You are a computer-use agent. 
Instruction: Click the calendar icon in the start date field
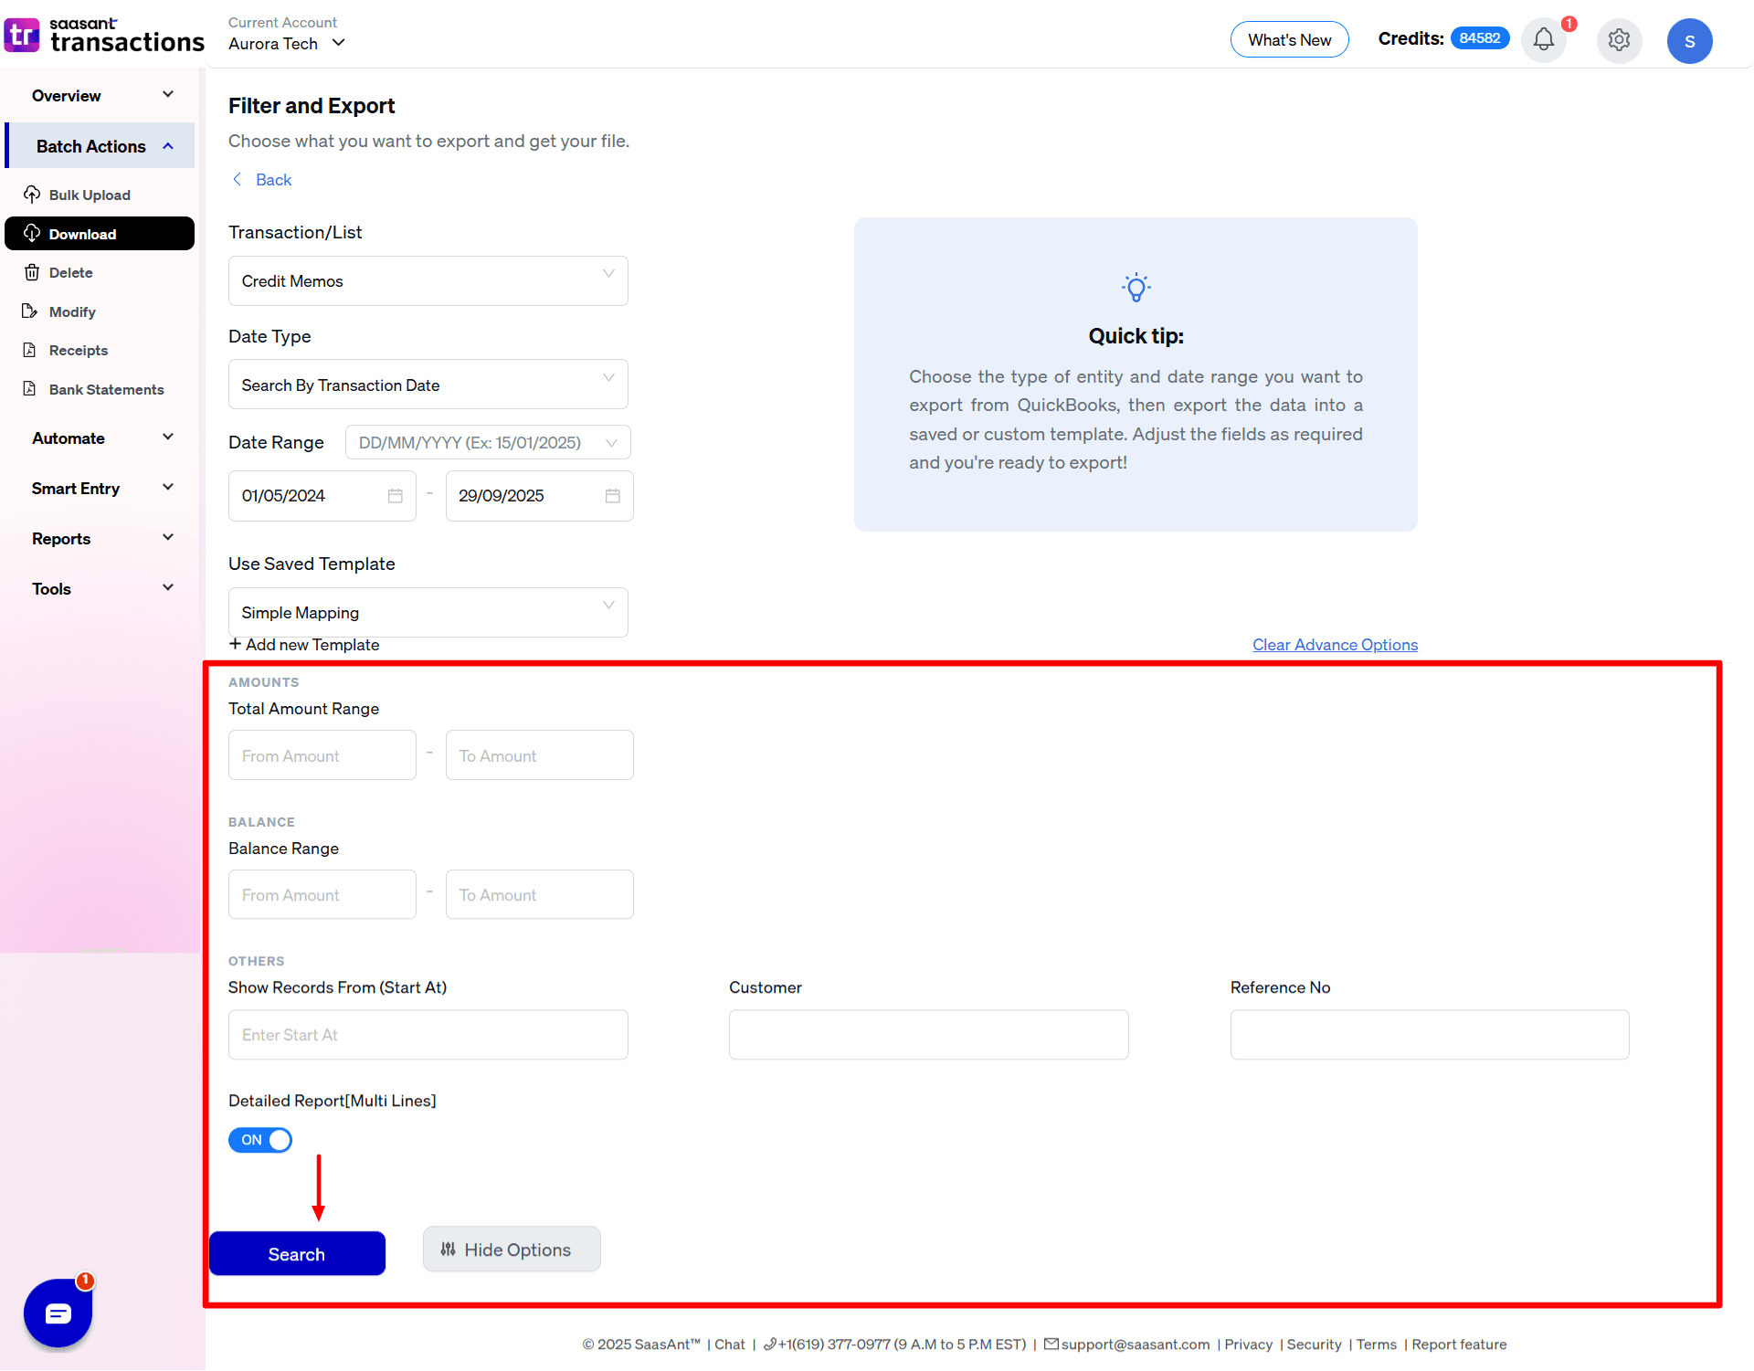395,495
